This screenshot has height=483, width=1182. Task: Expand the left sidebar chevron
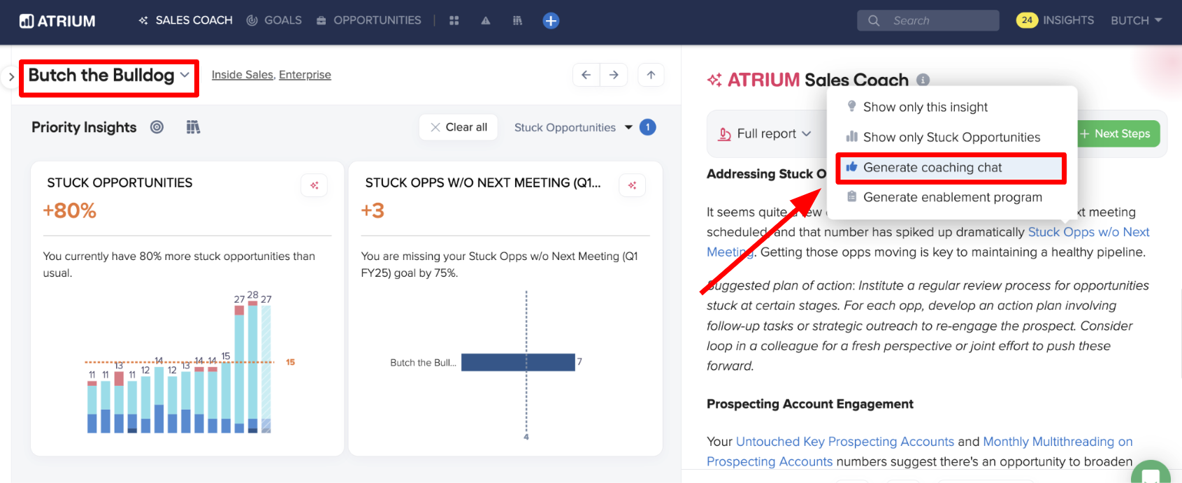click(x=10, y=76)
